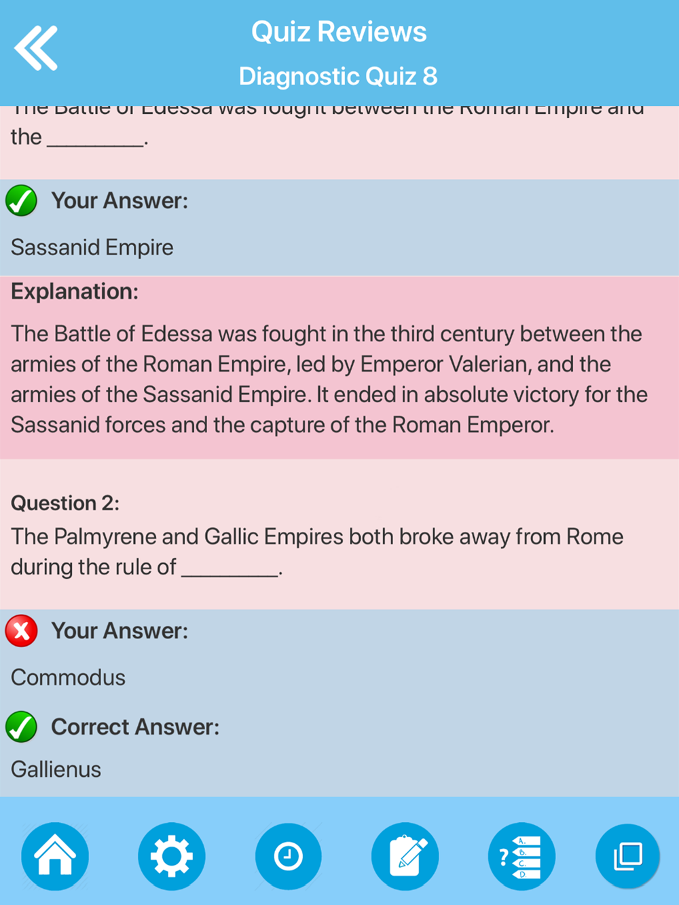
Task: Tap the Gallienus correct answer text
Action: [56, 770]
